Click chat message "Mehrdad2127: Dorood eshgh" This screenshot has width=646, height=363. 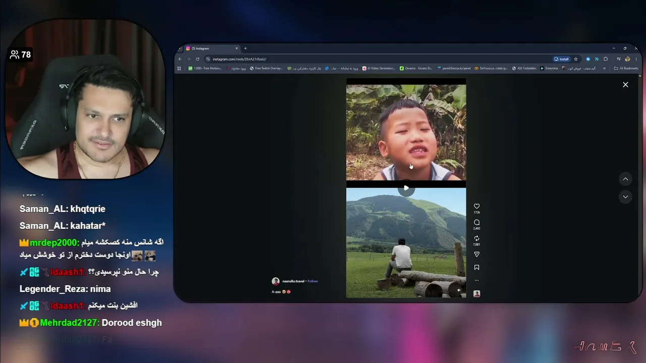pos(91,323)
